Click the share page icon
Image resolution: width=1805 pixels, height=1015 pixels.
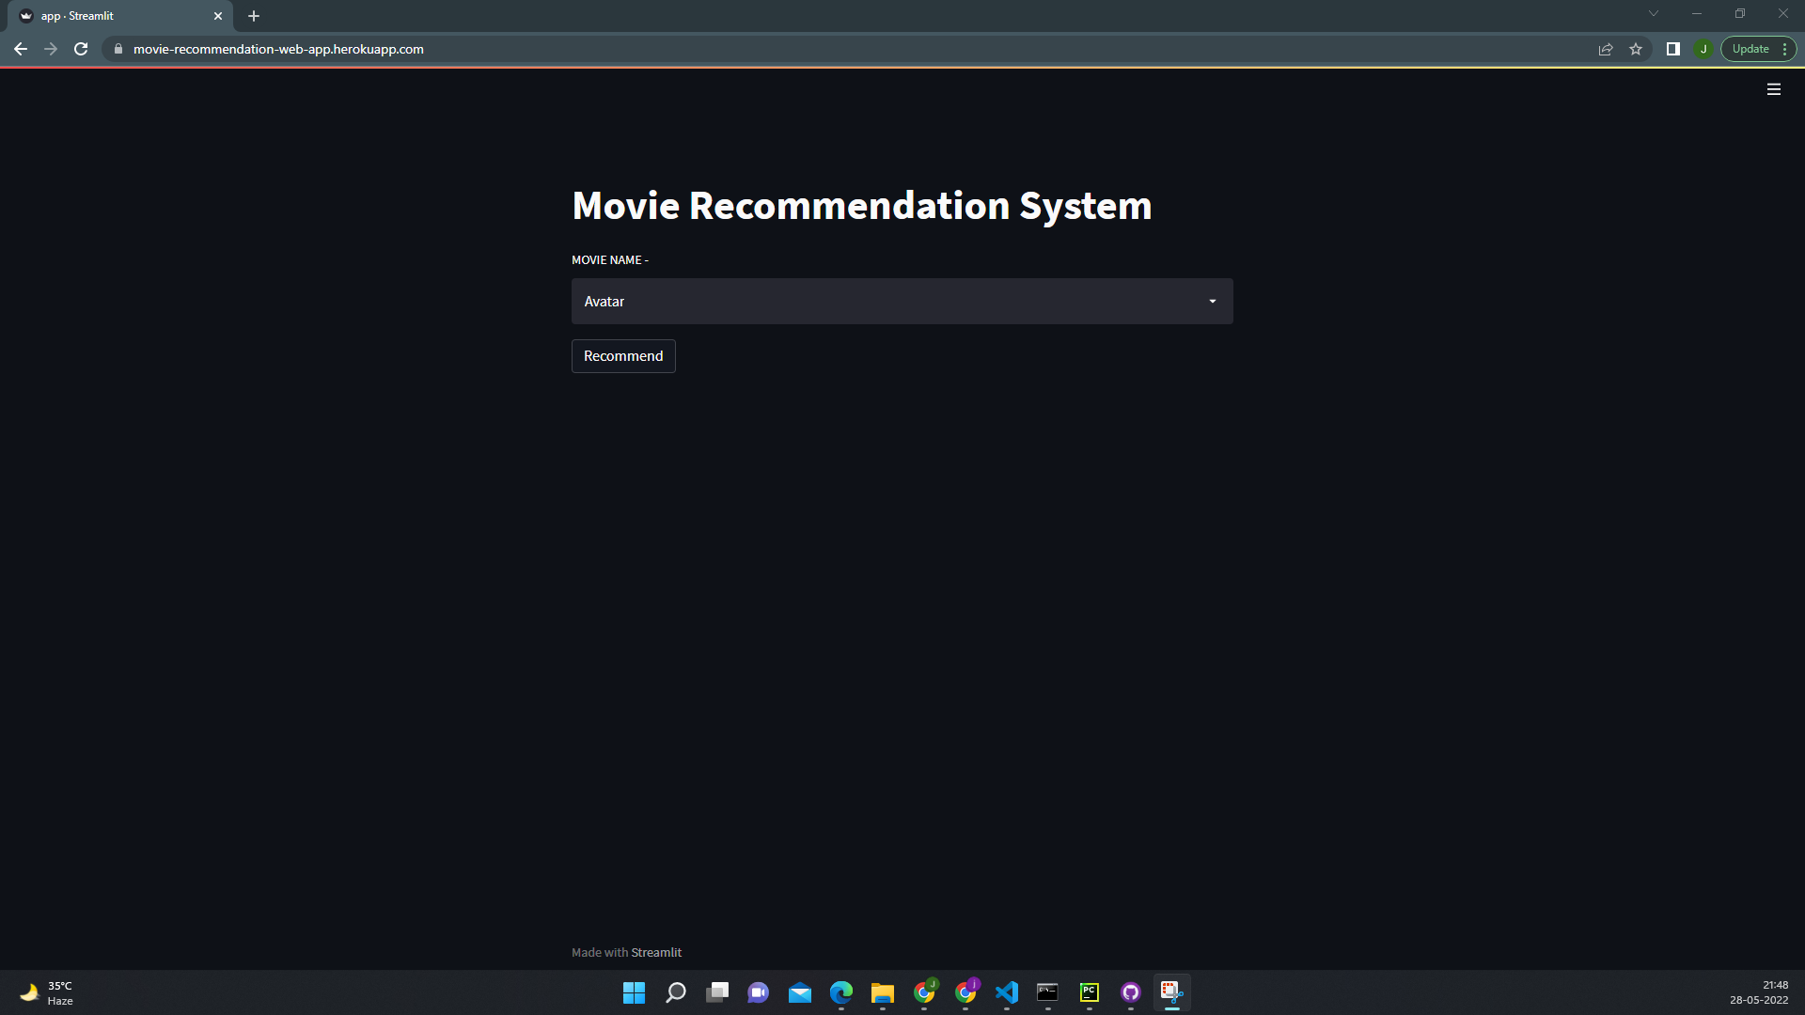click(1606, 49)
